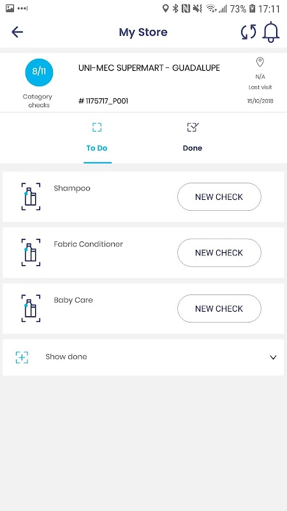Open notifications bell icon
The width and height of the screenshot is (287, 511).
point(270,32)
